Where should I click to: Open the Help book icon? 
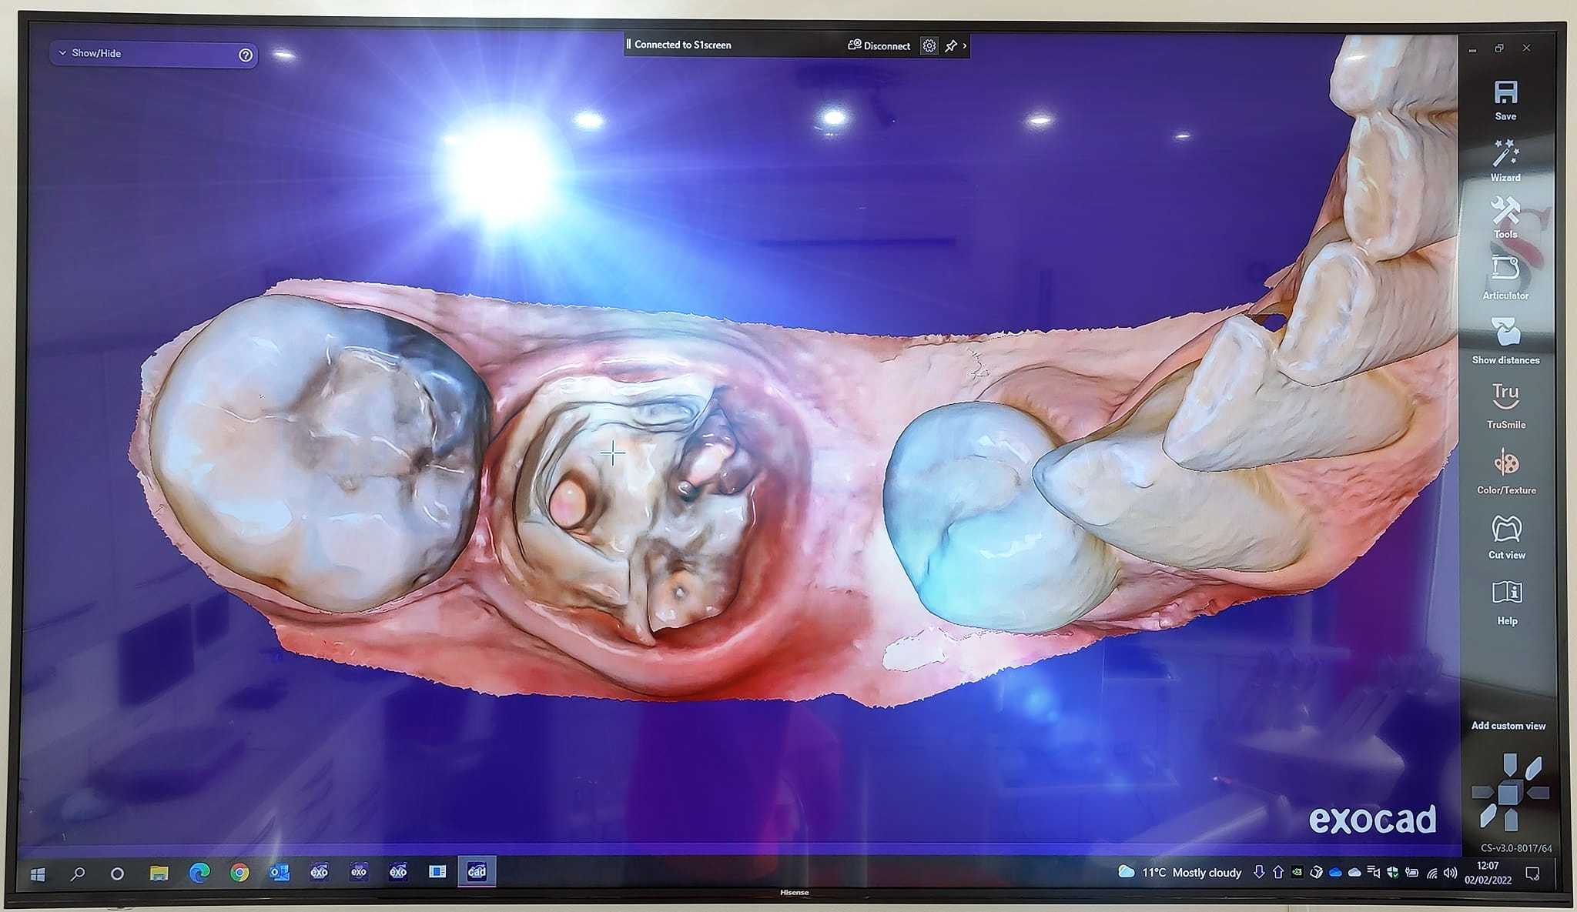[1507, 593]
